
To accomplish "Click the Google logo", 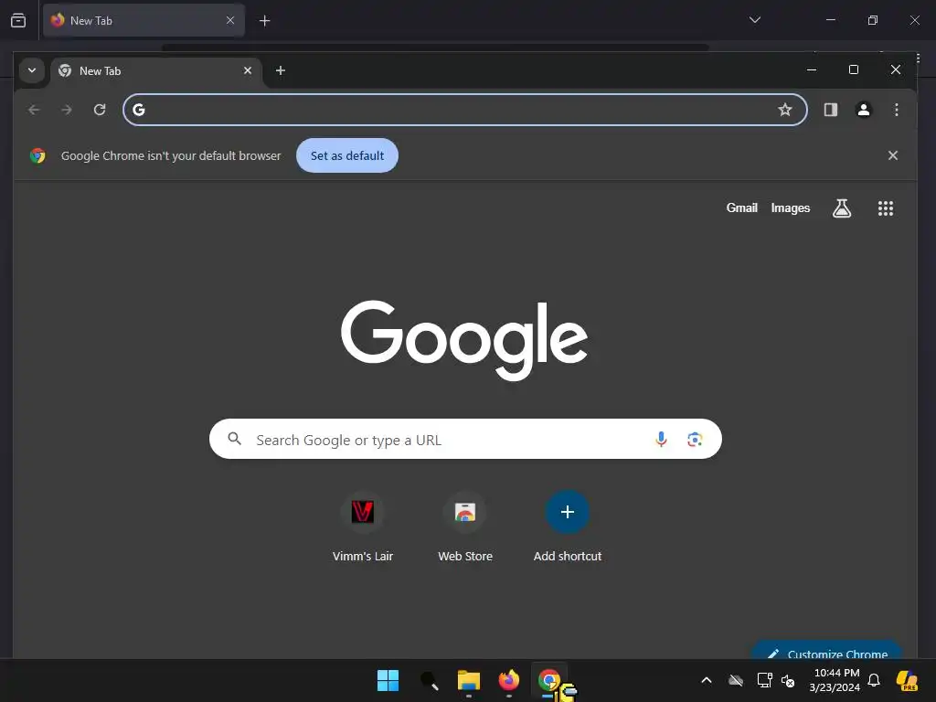I will pos(464,340).
